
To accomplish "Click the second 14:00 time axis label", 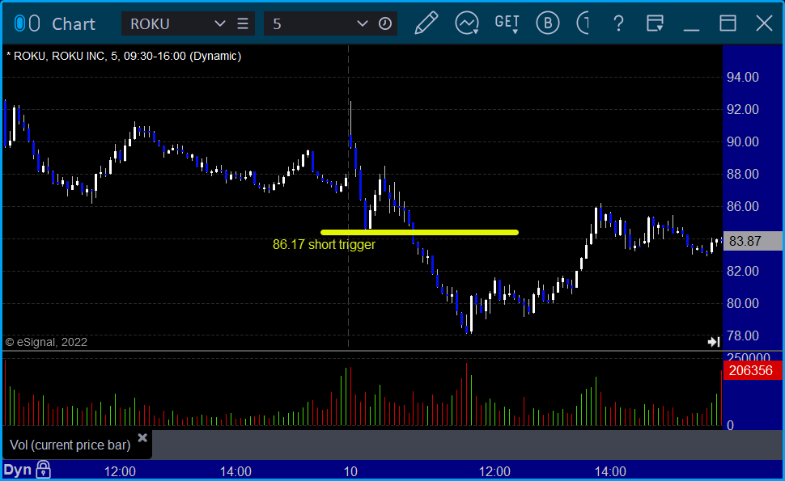I will click(609, 471).
